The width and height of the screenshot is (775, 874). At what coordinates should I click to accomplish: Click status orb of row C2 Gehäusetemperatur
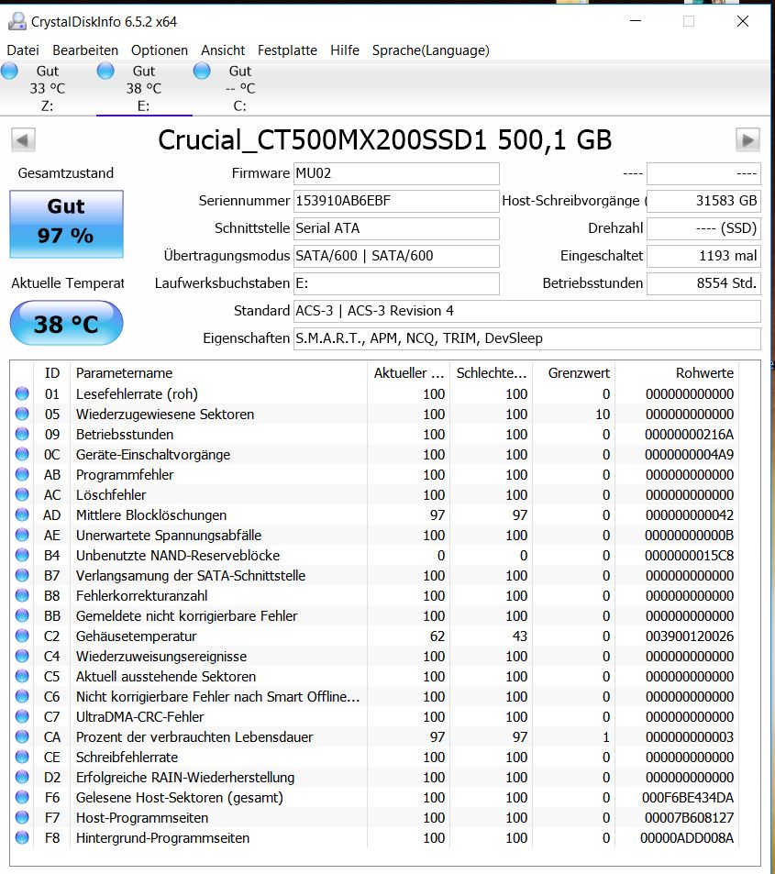22,636
